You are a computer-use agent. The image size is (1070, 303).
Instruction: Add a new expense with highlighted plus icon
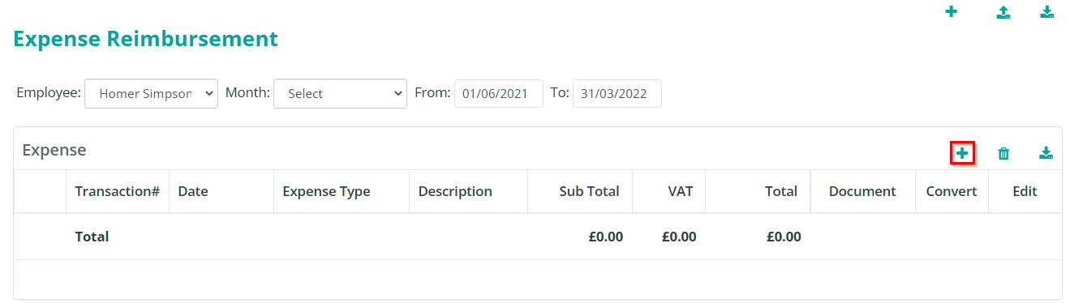[x=962, y=152]
